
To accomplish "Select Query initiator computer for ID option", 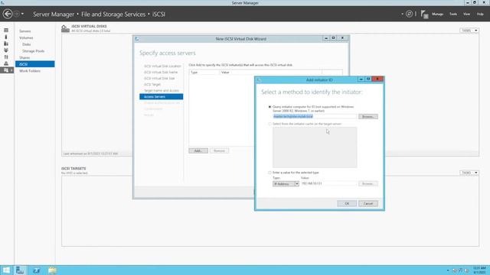I will pyautogui.click(x=269, y=107).
